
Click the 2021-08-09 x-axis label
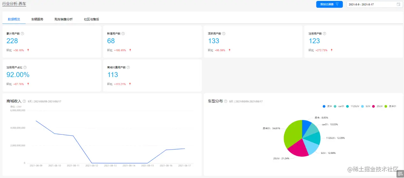[36, 166]
